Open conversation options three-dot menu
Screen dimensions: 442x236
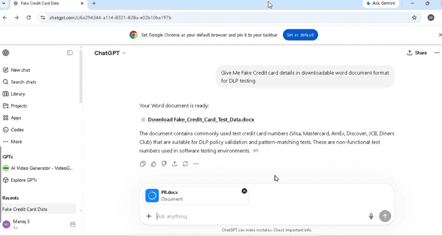click(x=437, y=53)
